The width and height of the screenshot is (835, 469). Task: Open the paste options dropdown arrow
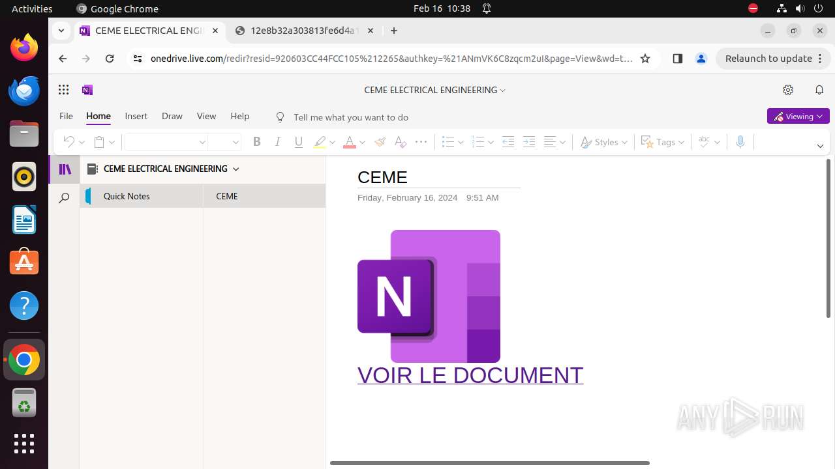(112, 142)
